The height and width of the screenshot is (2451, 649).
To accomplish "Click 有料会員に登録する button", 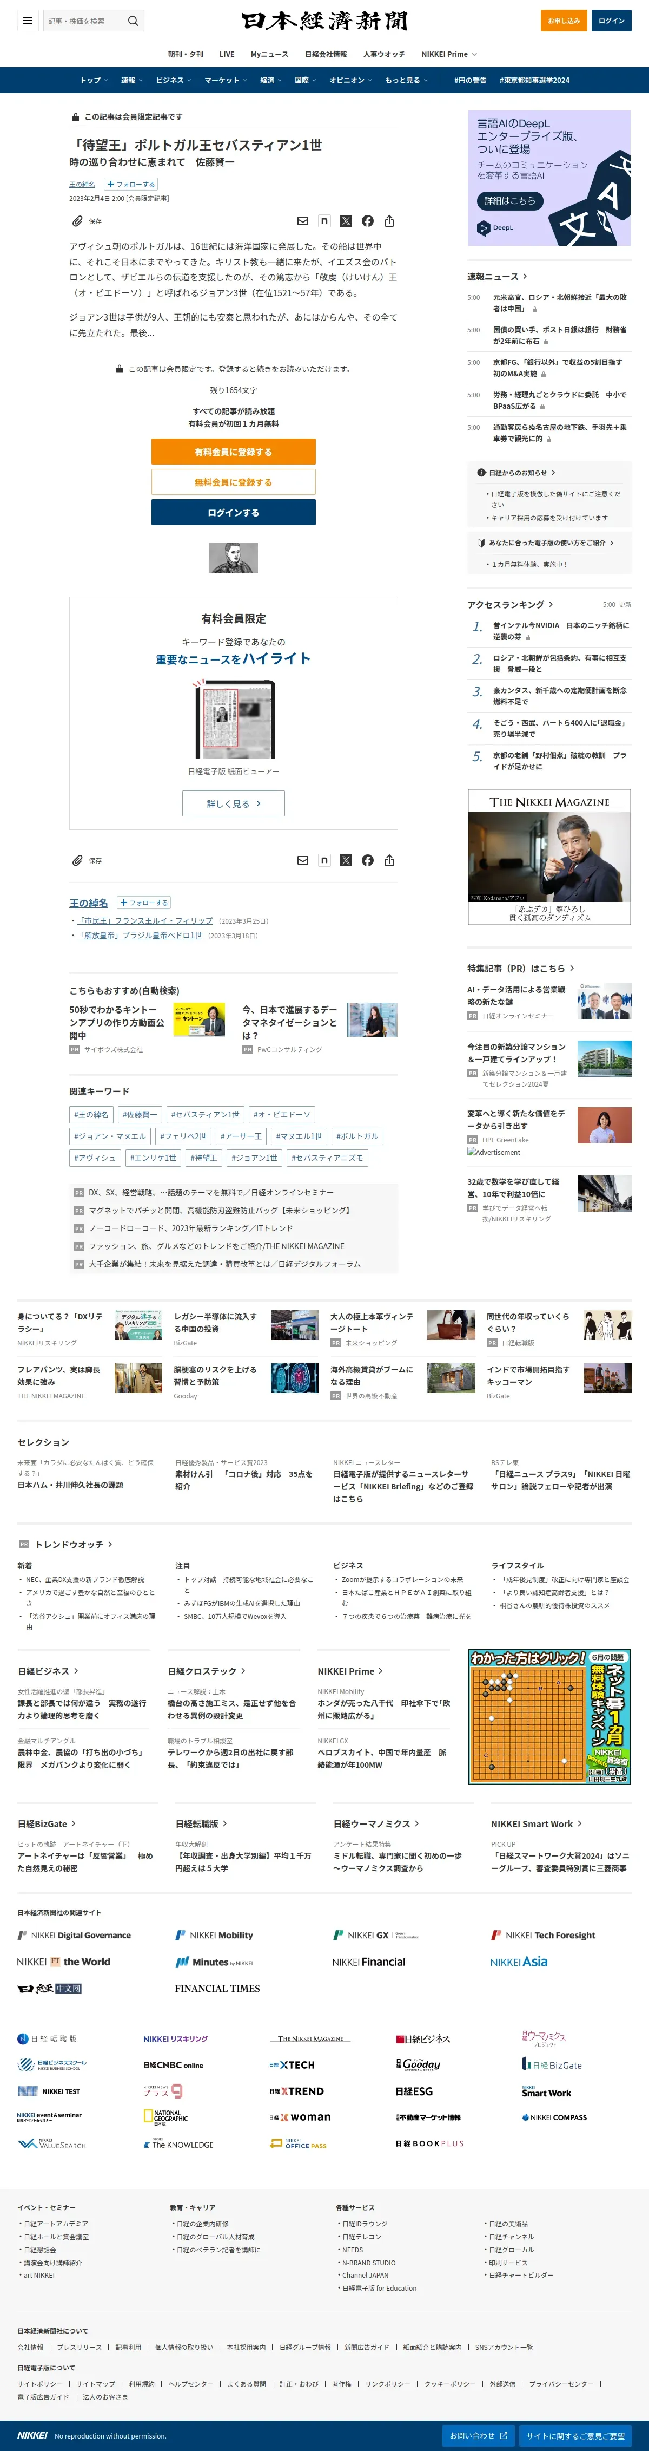I will [234, 452].
